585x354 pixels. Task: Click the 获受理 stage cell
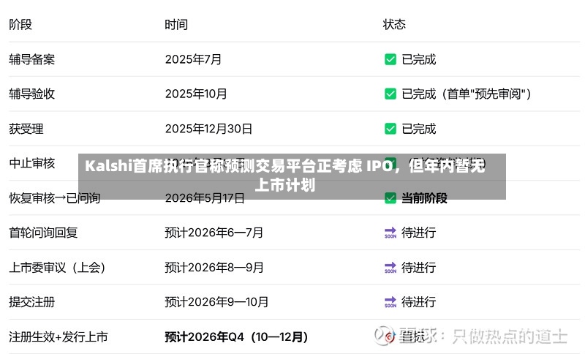click(x=26, y=129)
